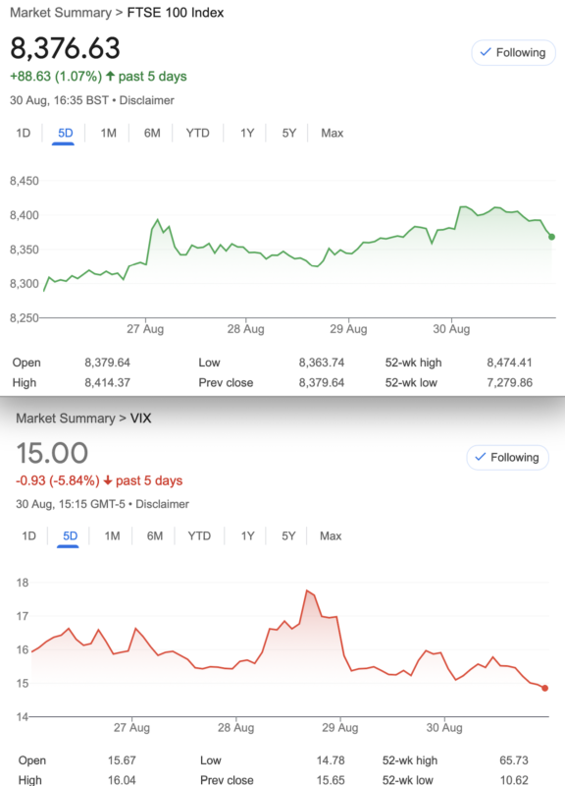Click the green up arrow beside past 5 days
565x786 pixels.
tap(110, 77)
